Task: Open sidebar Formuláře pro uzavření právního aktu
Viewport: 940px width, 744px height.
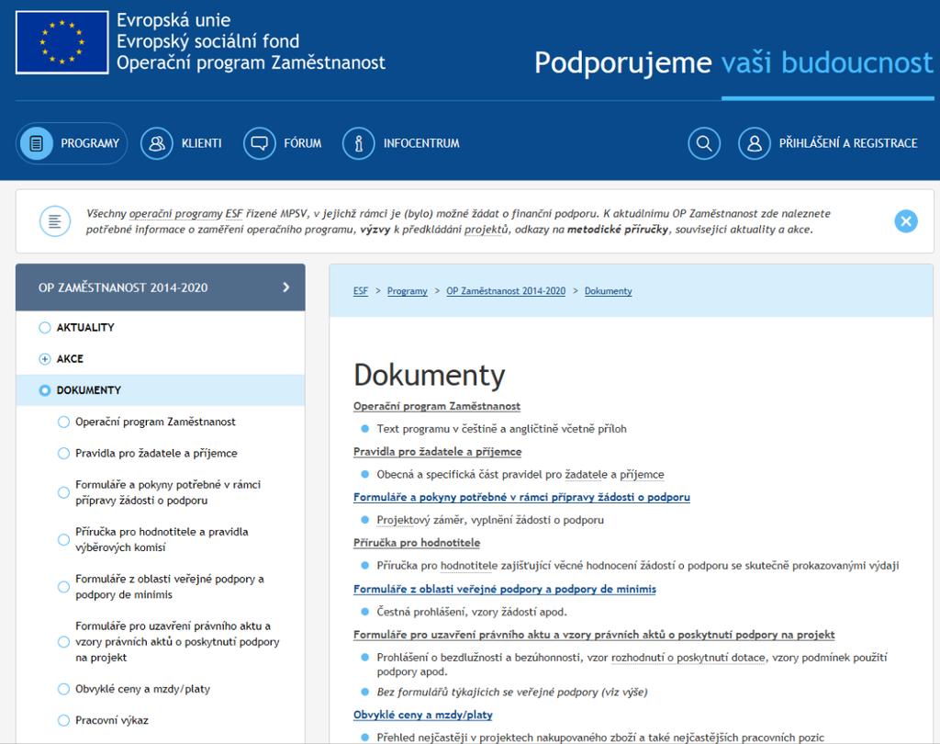Action: [x=177, y=641]
